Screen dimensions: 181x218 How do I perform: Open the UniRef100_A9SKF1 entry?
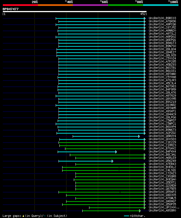click(x=162, y=111)
